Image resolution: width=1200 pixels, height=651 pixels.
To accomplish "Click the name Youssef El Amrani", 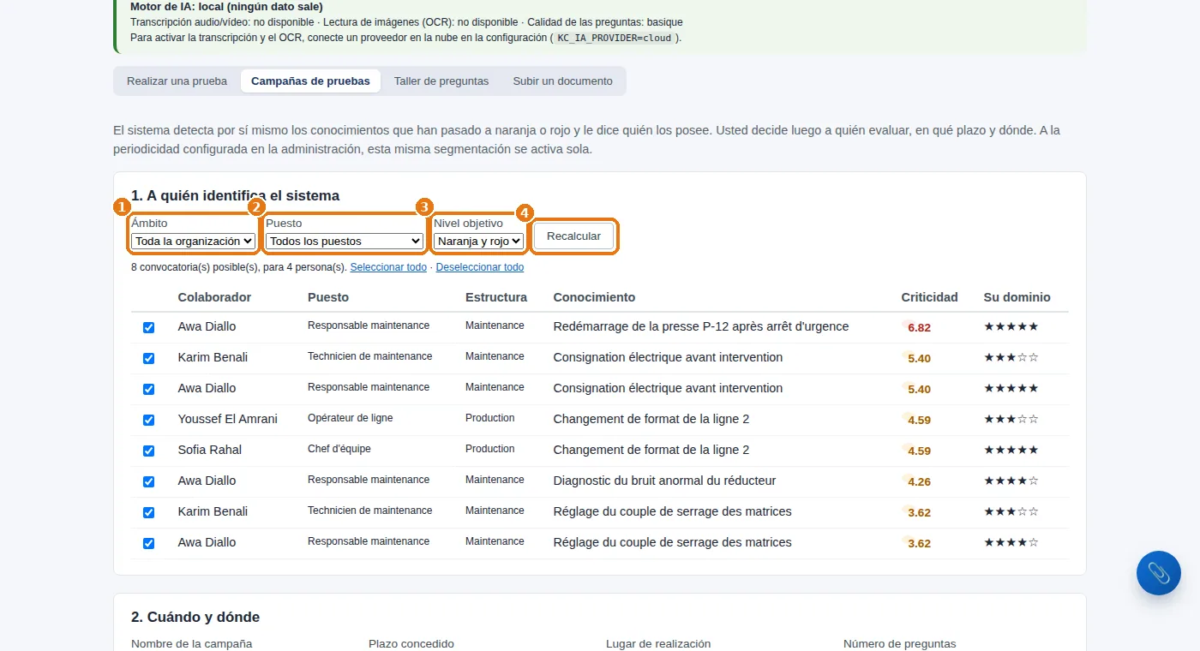I will pos(228,419).
